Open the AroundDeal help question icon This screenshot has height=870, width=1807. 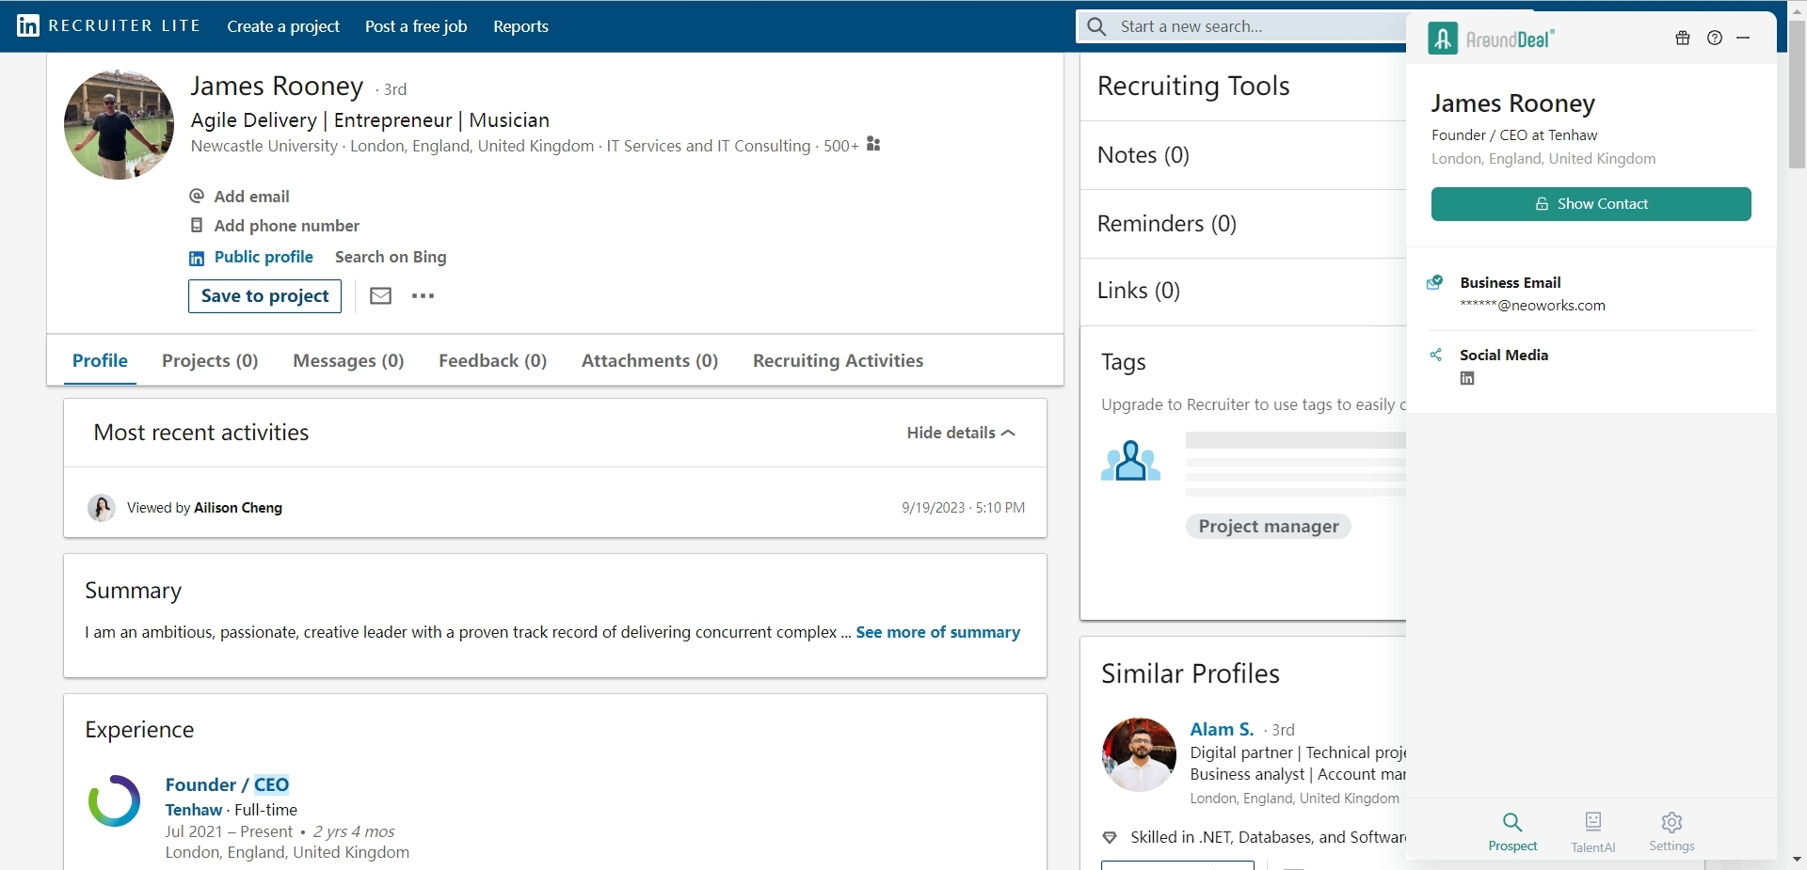click(1715, 39)
